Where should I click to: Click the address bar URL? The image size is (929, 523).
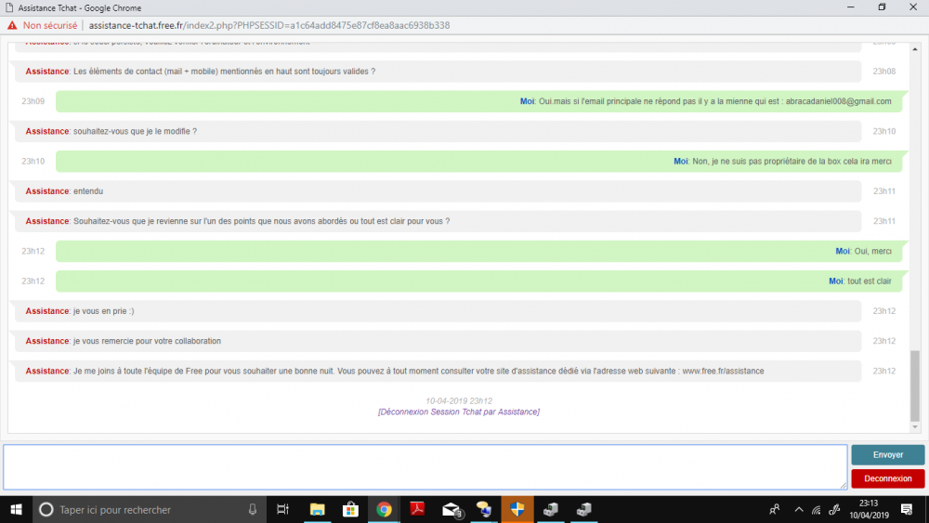(x=269, y=25)
